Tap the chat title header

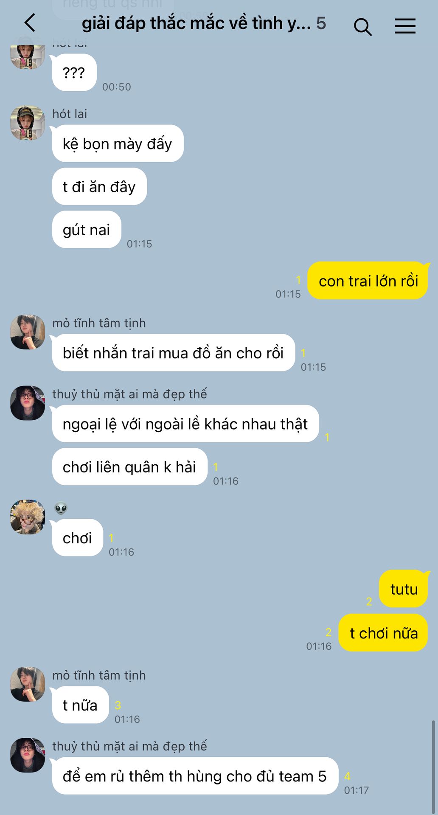204,23
